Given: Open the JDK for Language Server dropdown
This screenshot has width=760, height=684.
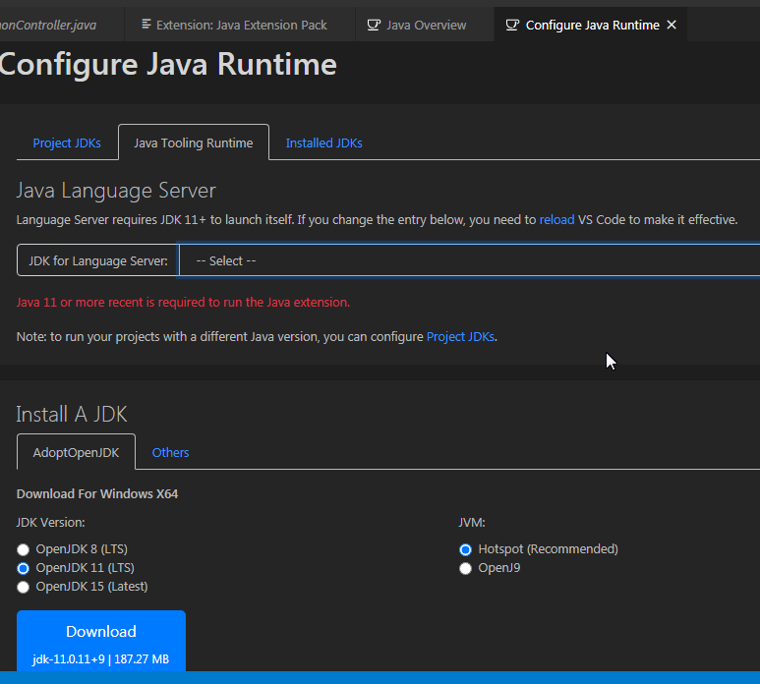Looking at the screenshot, I should [469, 260].
